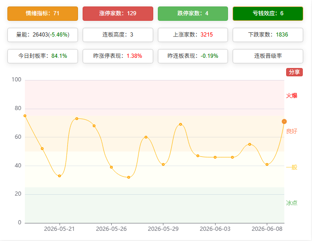The width and height of the screenshot is (312, 241).
Task: Click the 100 y-axis label
Action: (x=16, y=80)
